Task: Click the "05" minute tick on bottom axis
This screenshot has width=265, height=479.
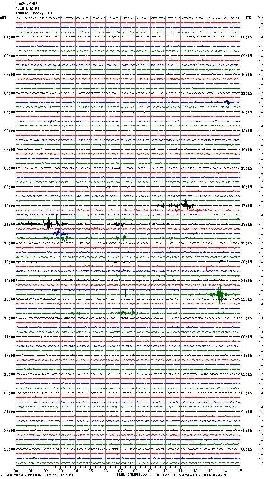Action: pyautogui.click(x=90, y=471)
